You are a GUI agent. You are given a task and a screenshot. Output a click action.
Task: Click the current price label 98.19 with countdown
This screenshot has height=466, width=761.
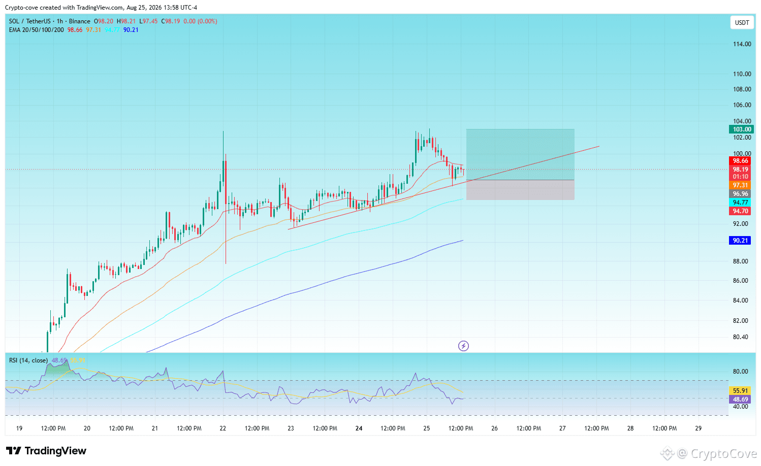click(740, 173)
